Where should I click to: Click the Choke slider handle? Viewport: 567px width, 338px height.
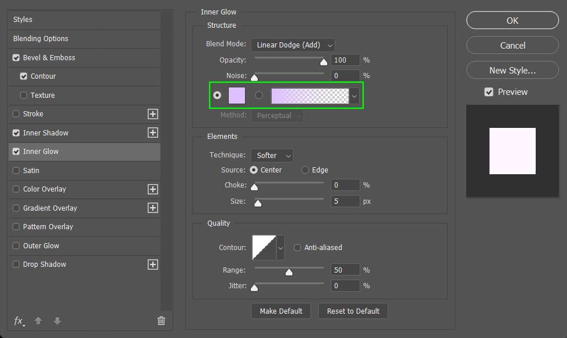[x=254, y=187]
